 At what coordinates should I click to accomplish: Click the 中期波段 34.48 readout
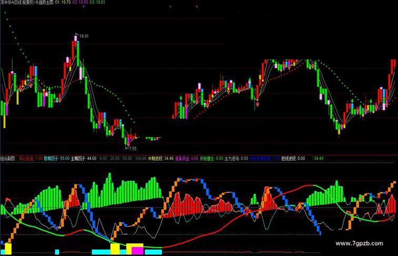(161, 158)
